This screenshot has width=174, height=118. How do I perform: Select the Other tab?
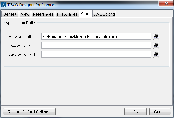86,14
